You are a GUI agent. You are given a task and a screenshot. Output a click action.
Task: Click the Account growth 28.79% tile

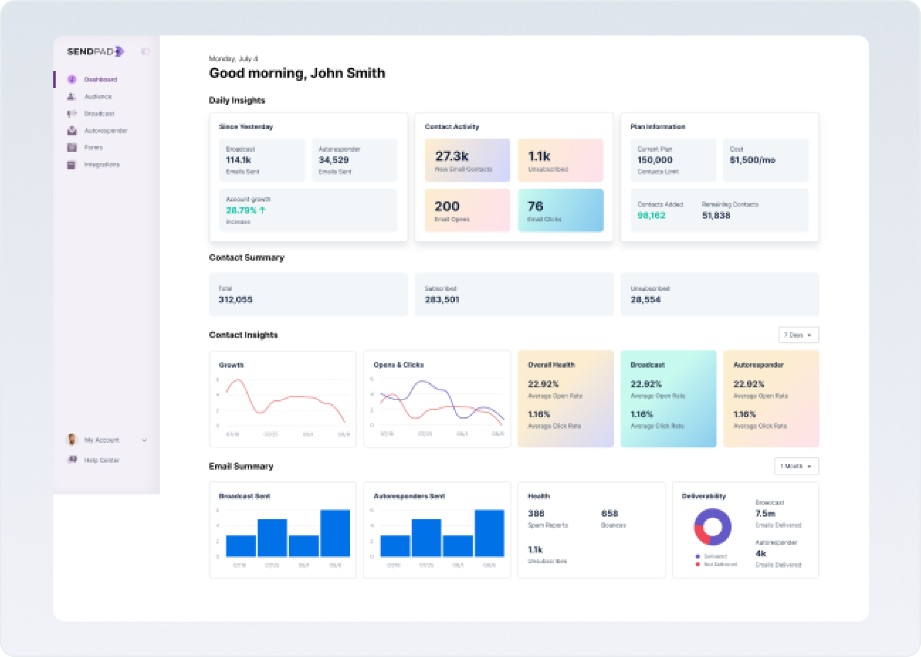point(308,211)
